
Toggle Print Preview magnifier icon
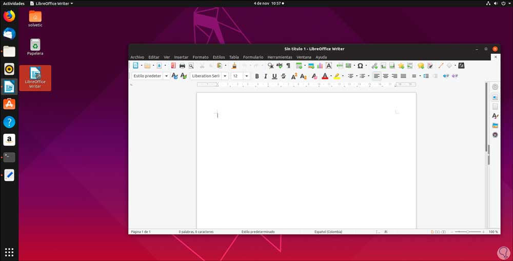191,66
